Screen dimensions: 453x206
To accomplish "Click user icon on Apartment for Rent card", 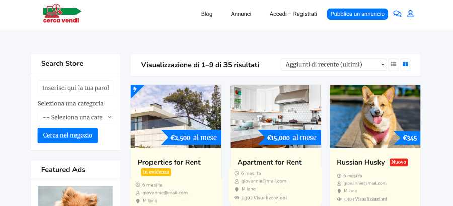I will point(237,181).
